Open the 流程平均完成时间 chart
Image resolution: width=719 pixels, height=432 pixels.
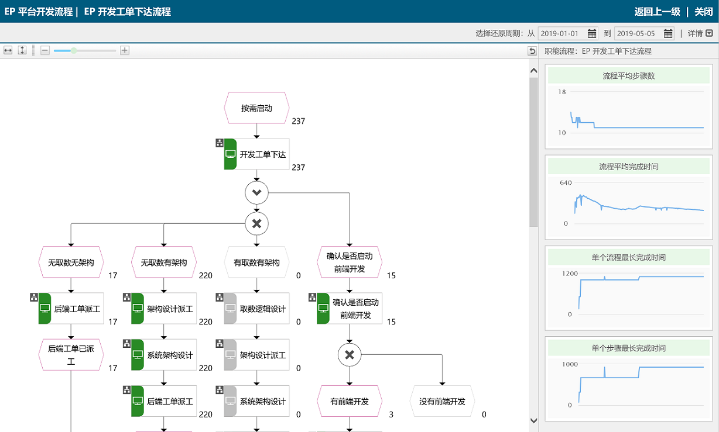[629, 197]
